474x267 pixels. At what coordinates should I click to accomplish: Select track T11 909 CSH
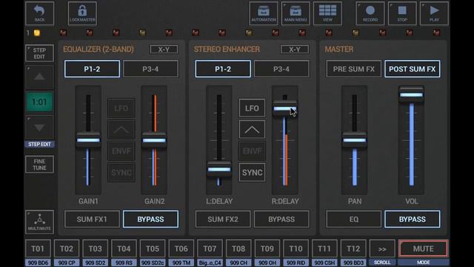(324, 249)
